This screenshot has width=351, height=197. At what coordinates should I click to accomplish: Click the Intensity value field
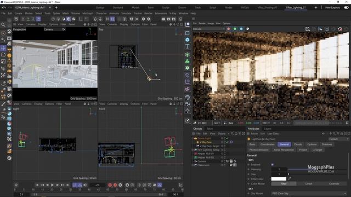coord(279,169)
